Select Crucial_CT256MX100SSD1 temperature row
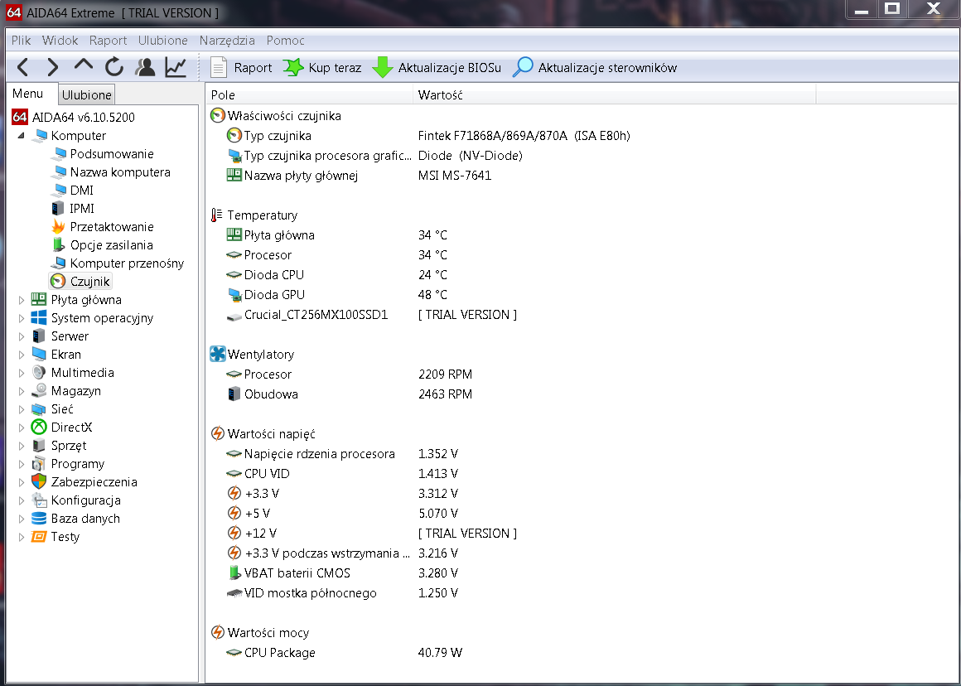The height and width of the screenshot is (686, 961). point(371,315)
